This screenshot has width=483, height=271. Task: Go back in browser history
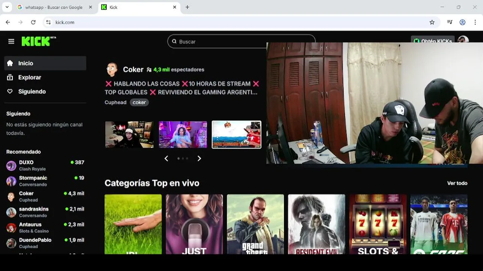point(8,22)
